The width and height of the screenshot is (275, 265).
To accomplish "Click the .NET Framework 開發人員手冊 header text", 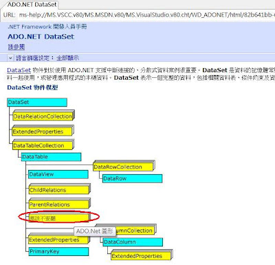I will click(x=47, y=27).
